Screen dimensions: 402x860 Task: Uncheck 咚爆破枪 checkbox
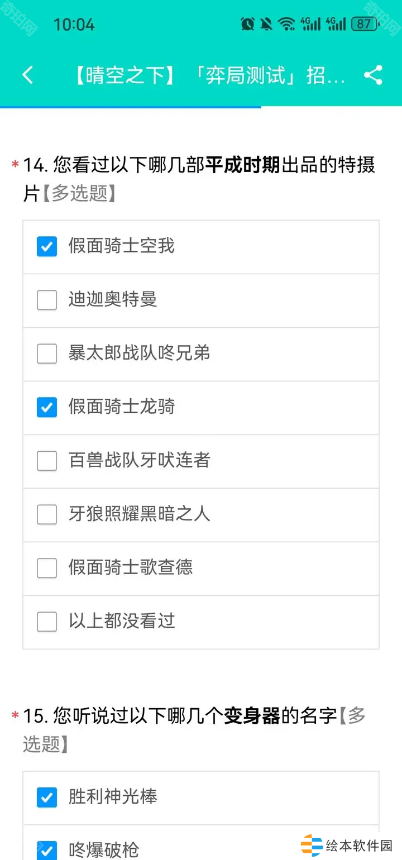click(x=47, y=850)
